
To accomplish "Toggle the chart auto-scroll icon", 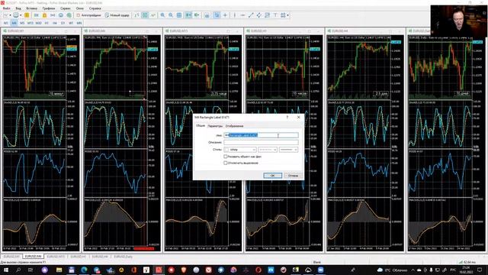I will (x=188, y=15).
